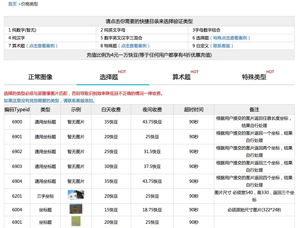Click the 首页 breadcrumb link
Image resolution: width=299 pixels, height=228 pixels.
[12, 4]
